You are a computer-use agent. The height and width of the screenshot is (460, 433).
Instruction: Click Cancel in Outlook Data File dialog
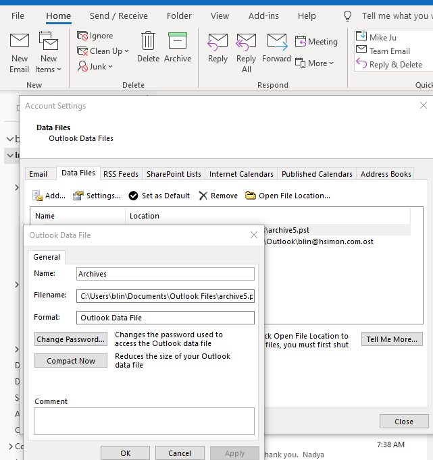click(180, 453)
